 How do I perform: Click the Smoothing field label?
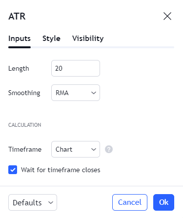coord(24,93)
